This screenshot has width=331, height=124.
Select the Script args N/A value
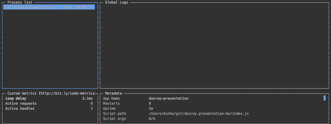click(x=152, y=119)
